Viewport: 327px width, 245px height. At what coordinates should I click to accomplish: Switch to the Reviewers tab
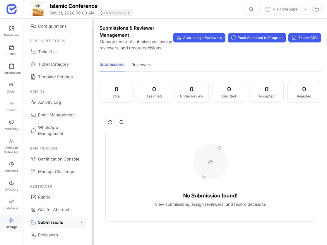click(141, 65)
